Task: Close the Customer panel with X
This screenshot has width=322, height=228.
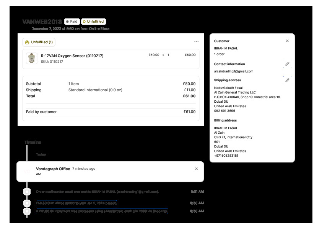Action: pos(287,41)
